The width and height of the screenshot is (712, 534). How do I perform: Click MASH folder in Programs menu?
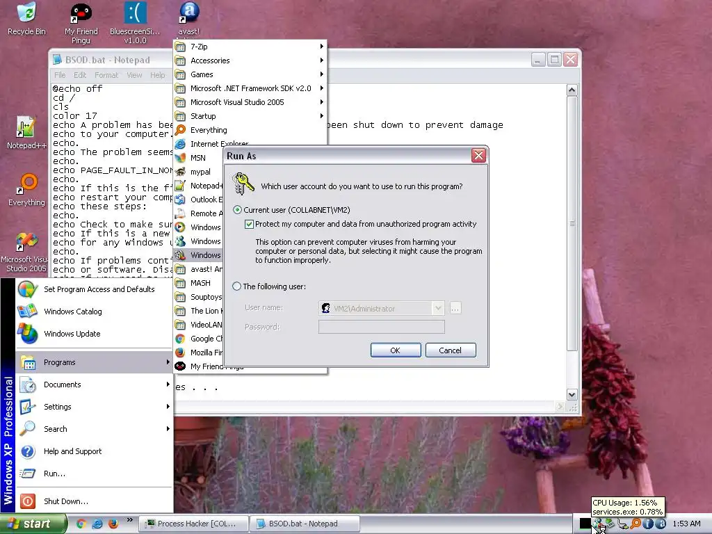199,283
